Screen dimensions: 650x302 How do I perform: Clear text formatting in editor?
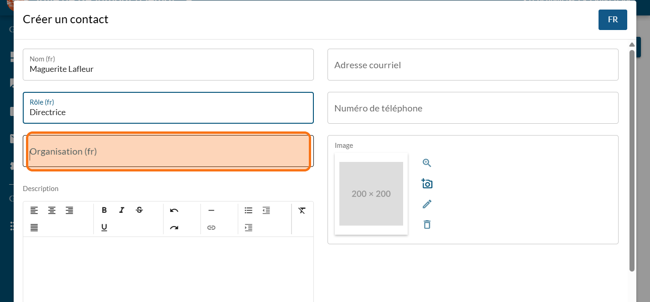[302, 210]
